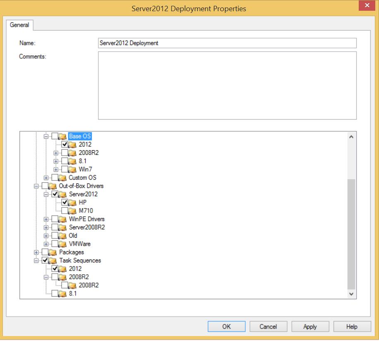This screenshot has height=341, width=379.
Task: Expand the Base OS 8.1 node
Action: 56,161
